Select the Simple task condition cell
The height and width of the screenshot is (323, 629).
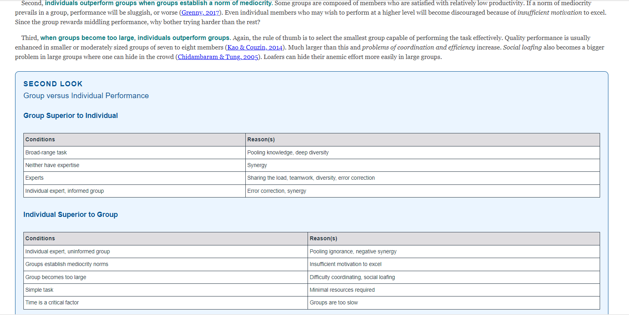click(166, 290)
